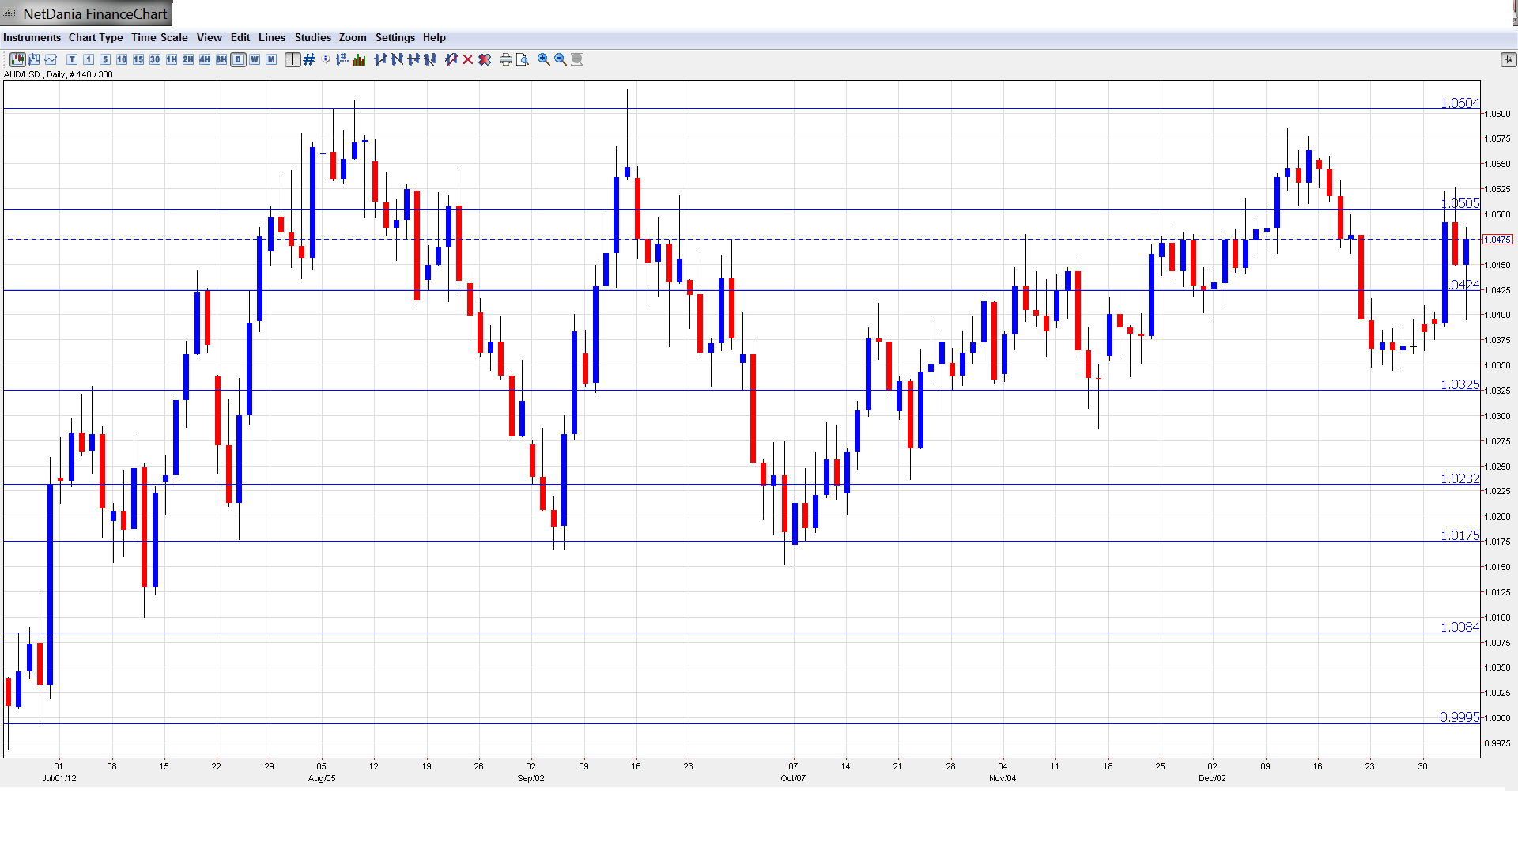The width and height of the screenshot is (1518, 854).
Task: Delete all lines with double X icon
Action: click(485, 59)
